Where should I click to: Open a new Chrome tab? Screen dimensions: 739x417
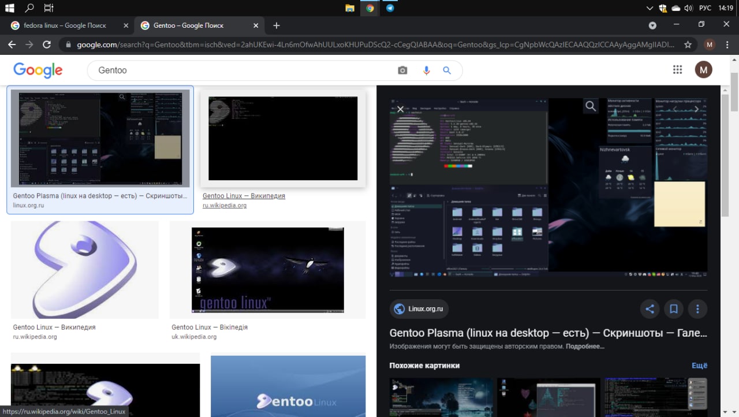pos(277,25)
